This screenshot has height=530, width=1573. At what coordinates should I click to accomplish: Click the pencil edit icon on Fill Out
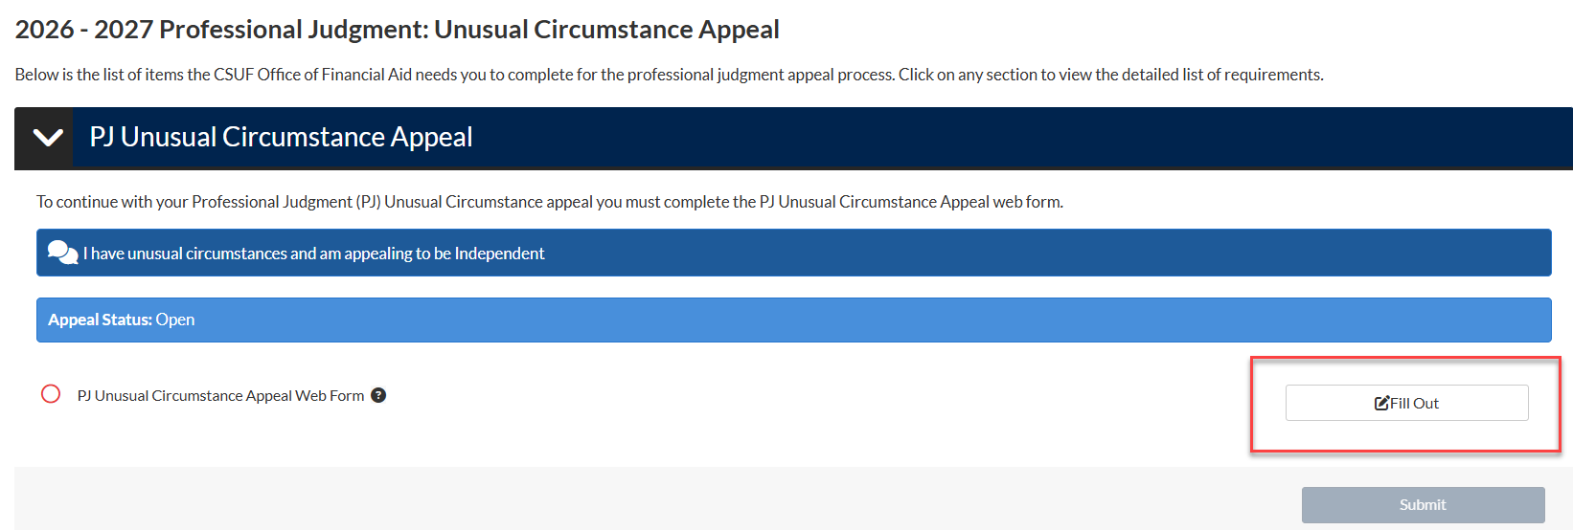pos(1381,403)
